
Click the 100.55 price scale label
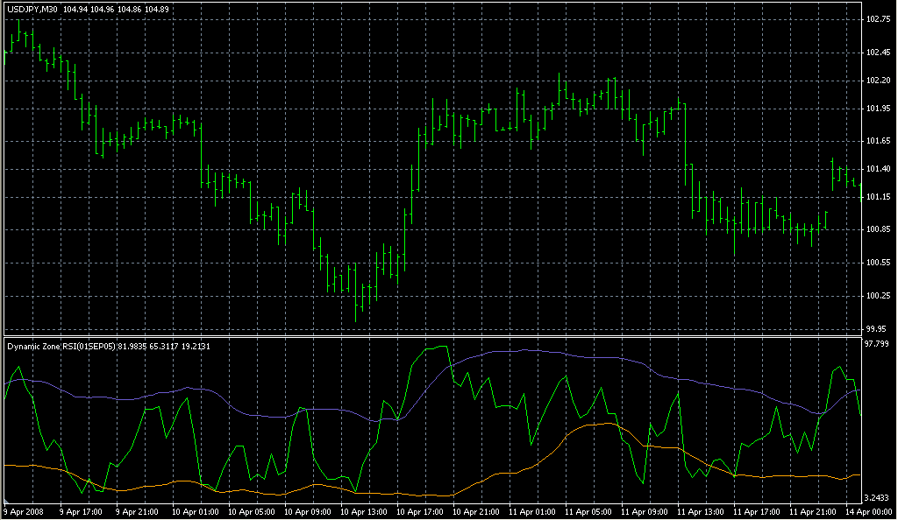877,263
